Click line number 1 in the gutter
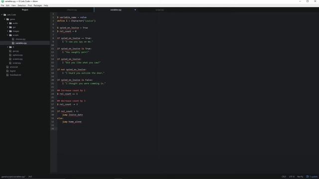Viewport: 319px width, 179px height. [53, 14]
